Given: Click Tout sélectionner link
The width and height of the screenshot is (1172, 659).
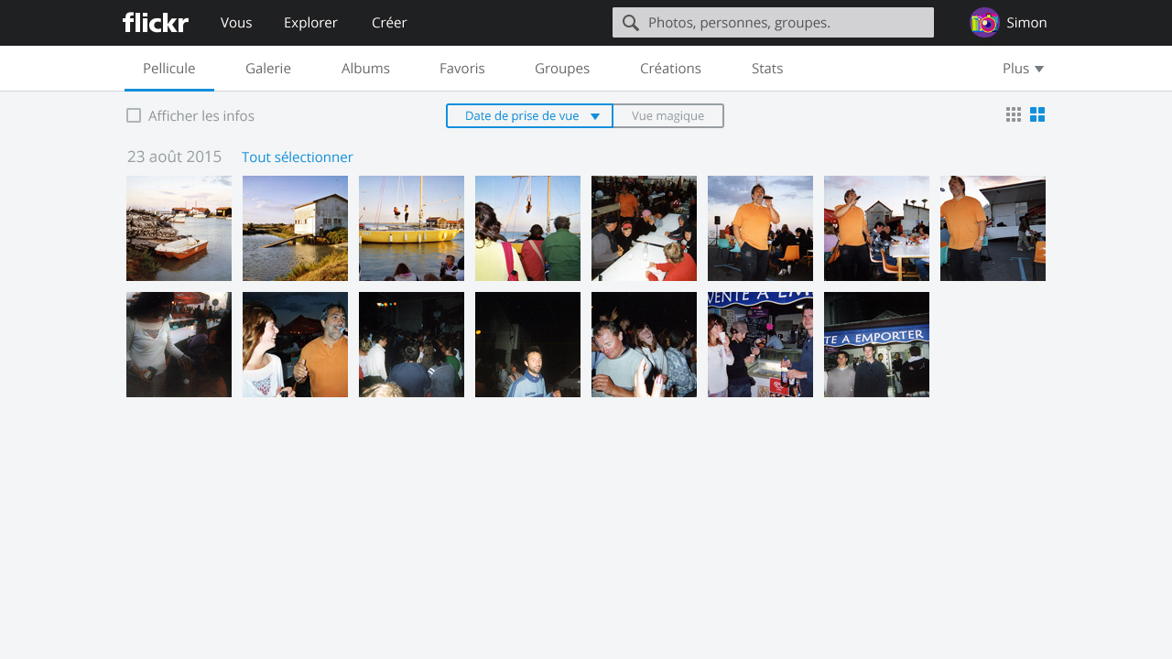Looking at the screenshot, I should tap(298, 157).
